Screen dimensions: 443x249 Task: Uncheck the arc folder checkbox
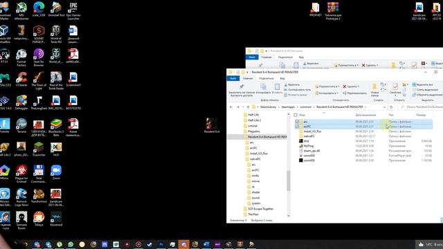tap(297, 122)
